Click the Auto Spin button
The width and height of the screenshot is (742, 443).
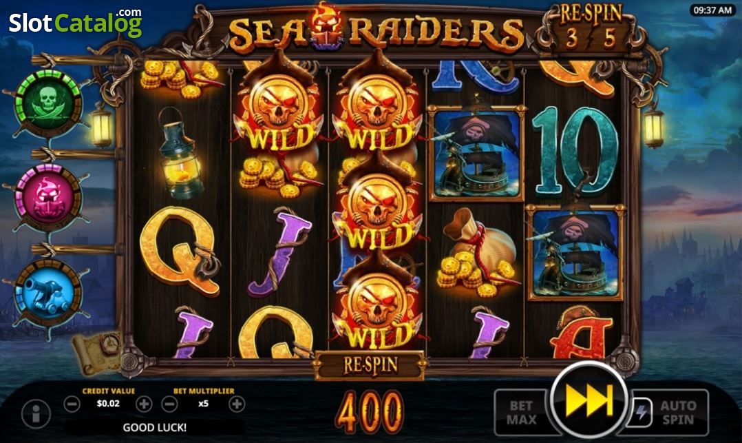tap(672, 412)
